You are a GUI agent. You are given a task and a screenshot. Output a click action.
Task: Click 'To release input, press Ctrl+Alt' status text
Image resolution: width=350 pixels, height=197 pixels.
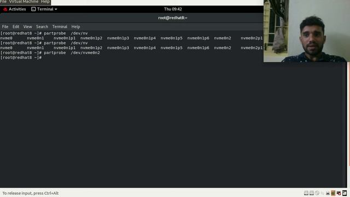click(31, 193)
